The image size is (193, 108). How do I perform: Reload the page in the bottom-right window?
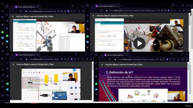click(109, 59)
